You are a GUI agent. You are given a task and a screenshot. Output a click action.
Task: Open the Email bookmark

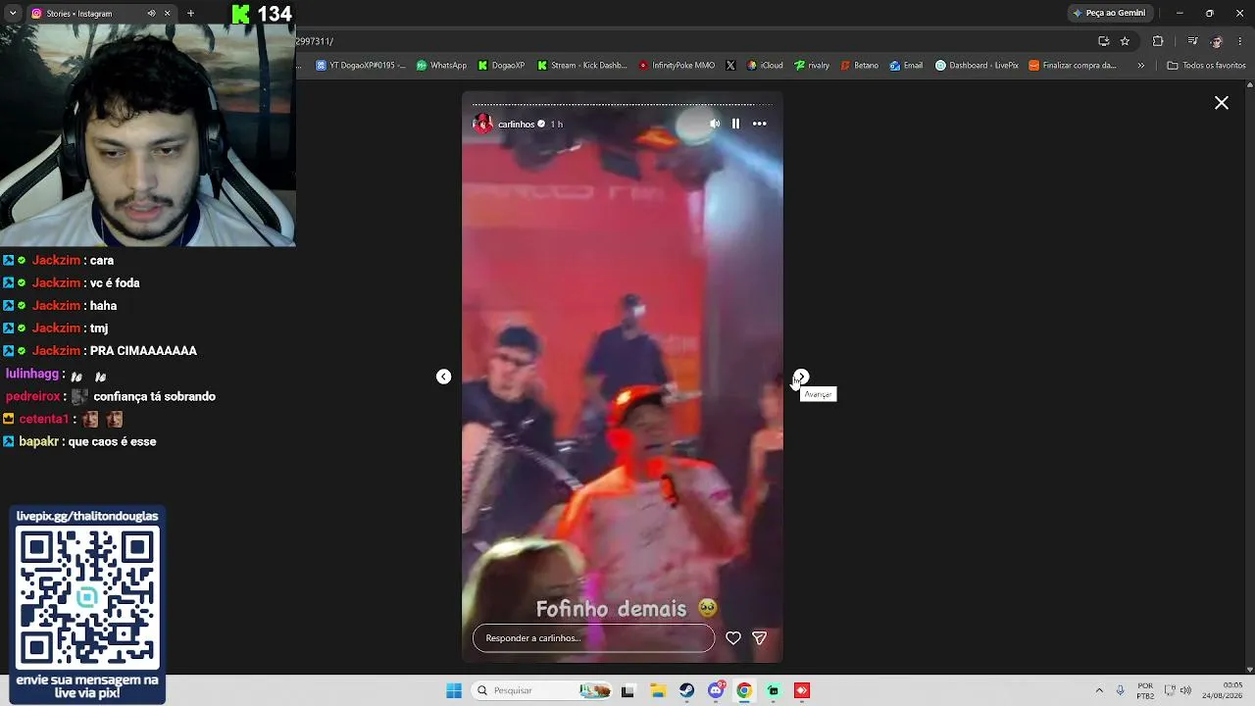[x=907, y=66]
